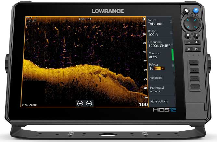
Task: Hit quick access key with four dots
Action: [x=195, y=87]
